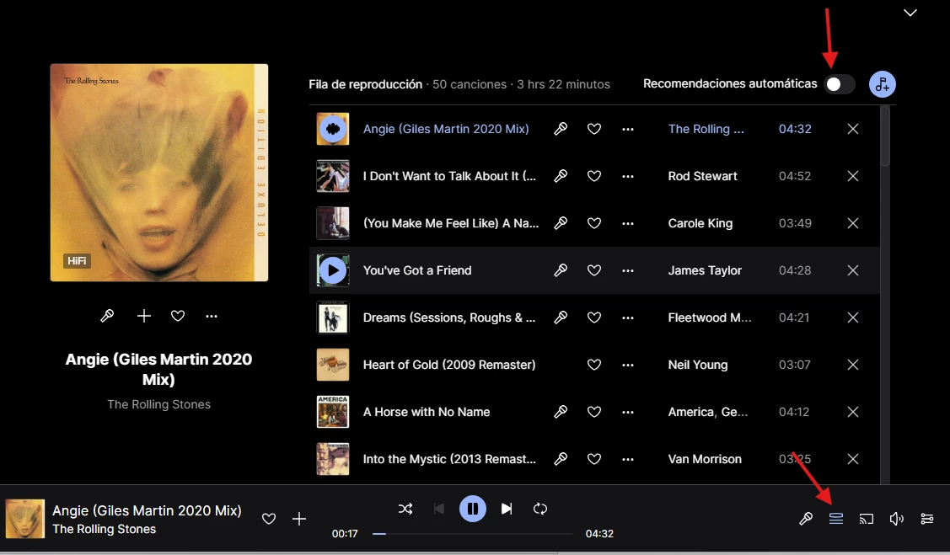Favorite the Carole King track
950x555 pixels.
pyautogui.click(x=594, y=223)
